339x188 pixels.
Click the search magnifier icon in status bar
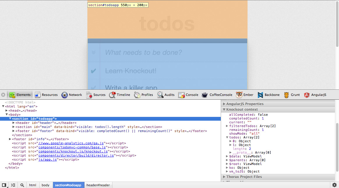pos(22,185)
